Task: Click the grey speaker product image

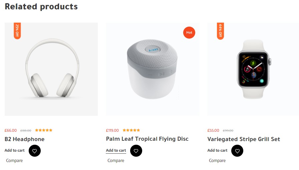Action: pyautogui.click(x=153, y=70)
